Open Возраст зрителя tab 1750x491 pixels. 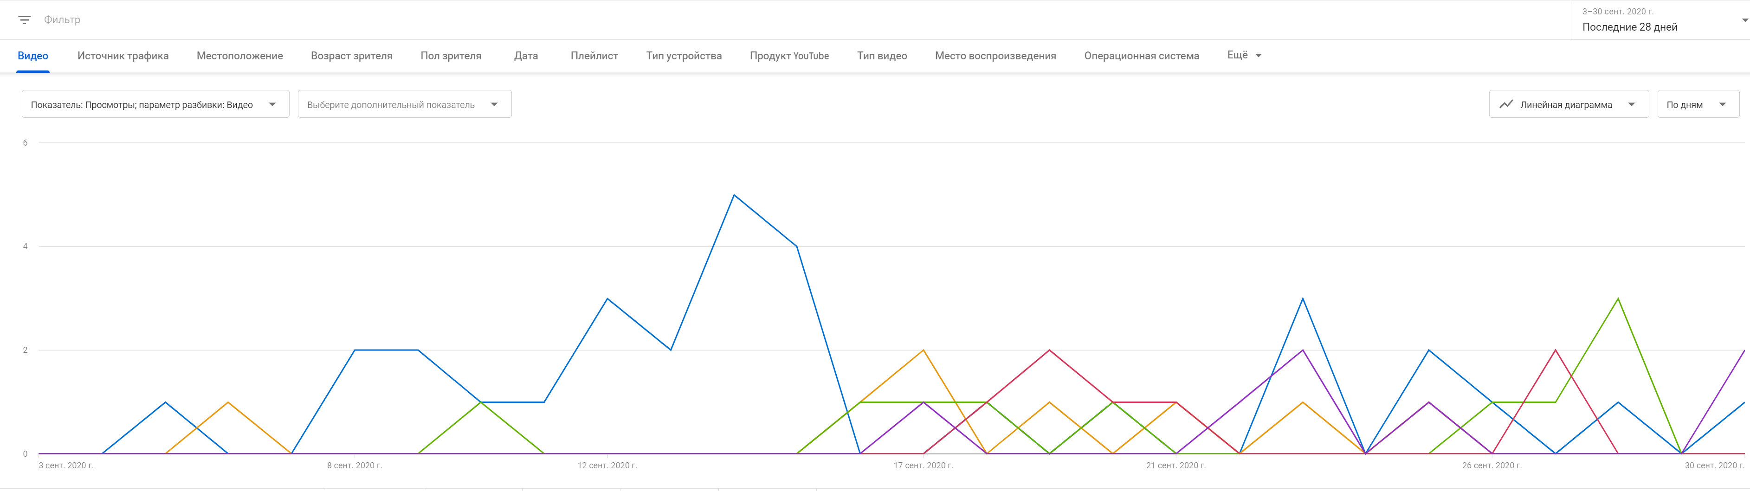click(x=351, y=56)
